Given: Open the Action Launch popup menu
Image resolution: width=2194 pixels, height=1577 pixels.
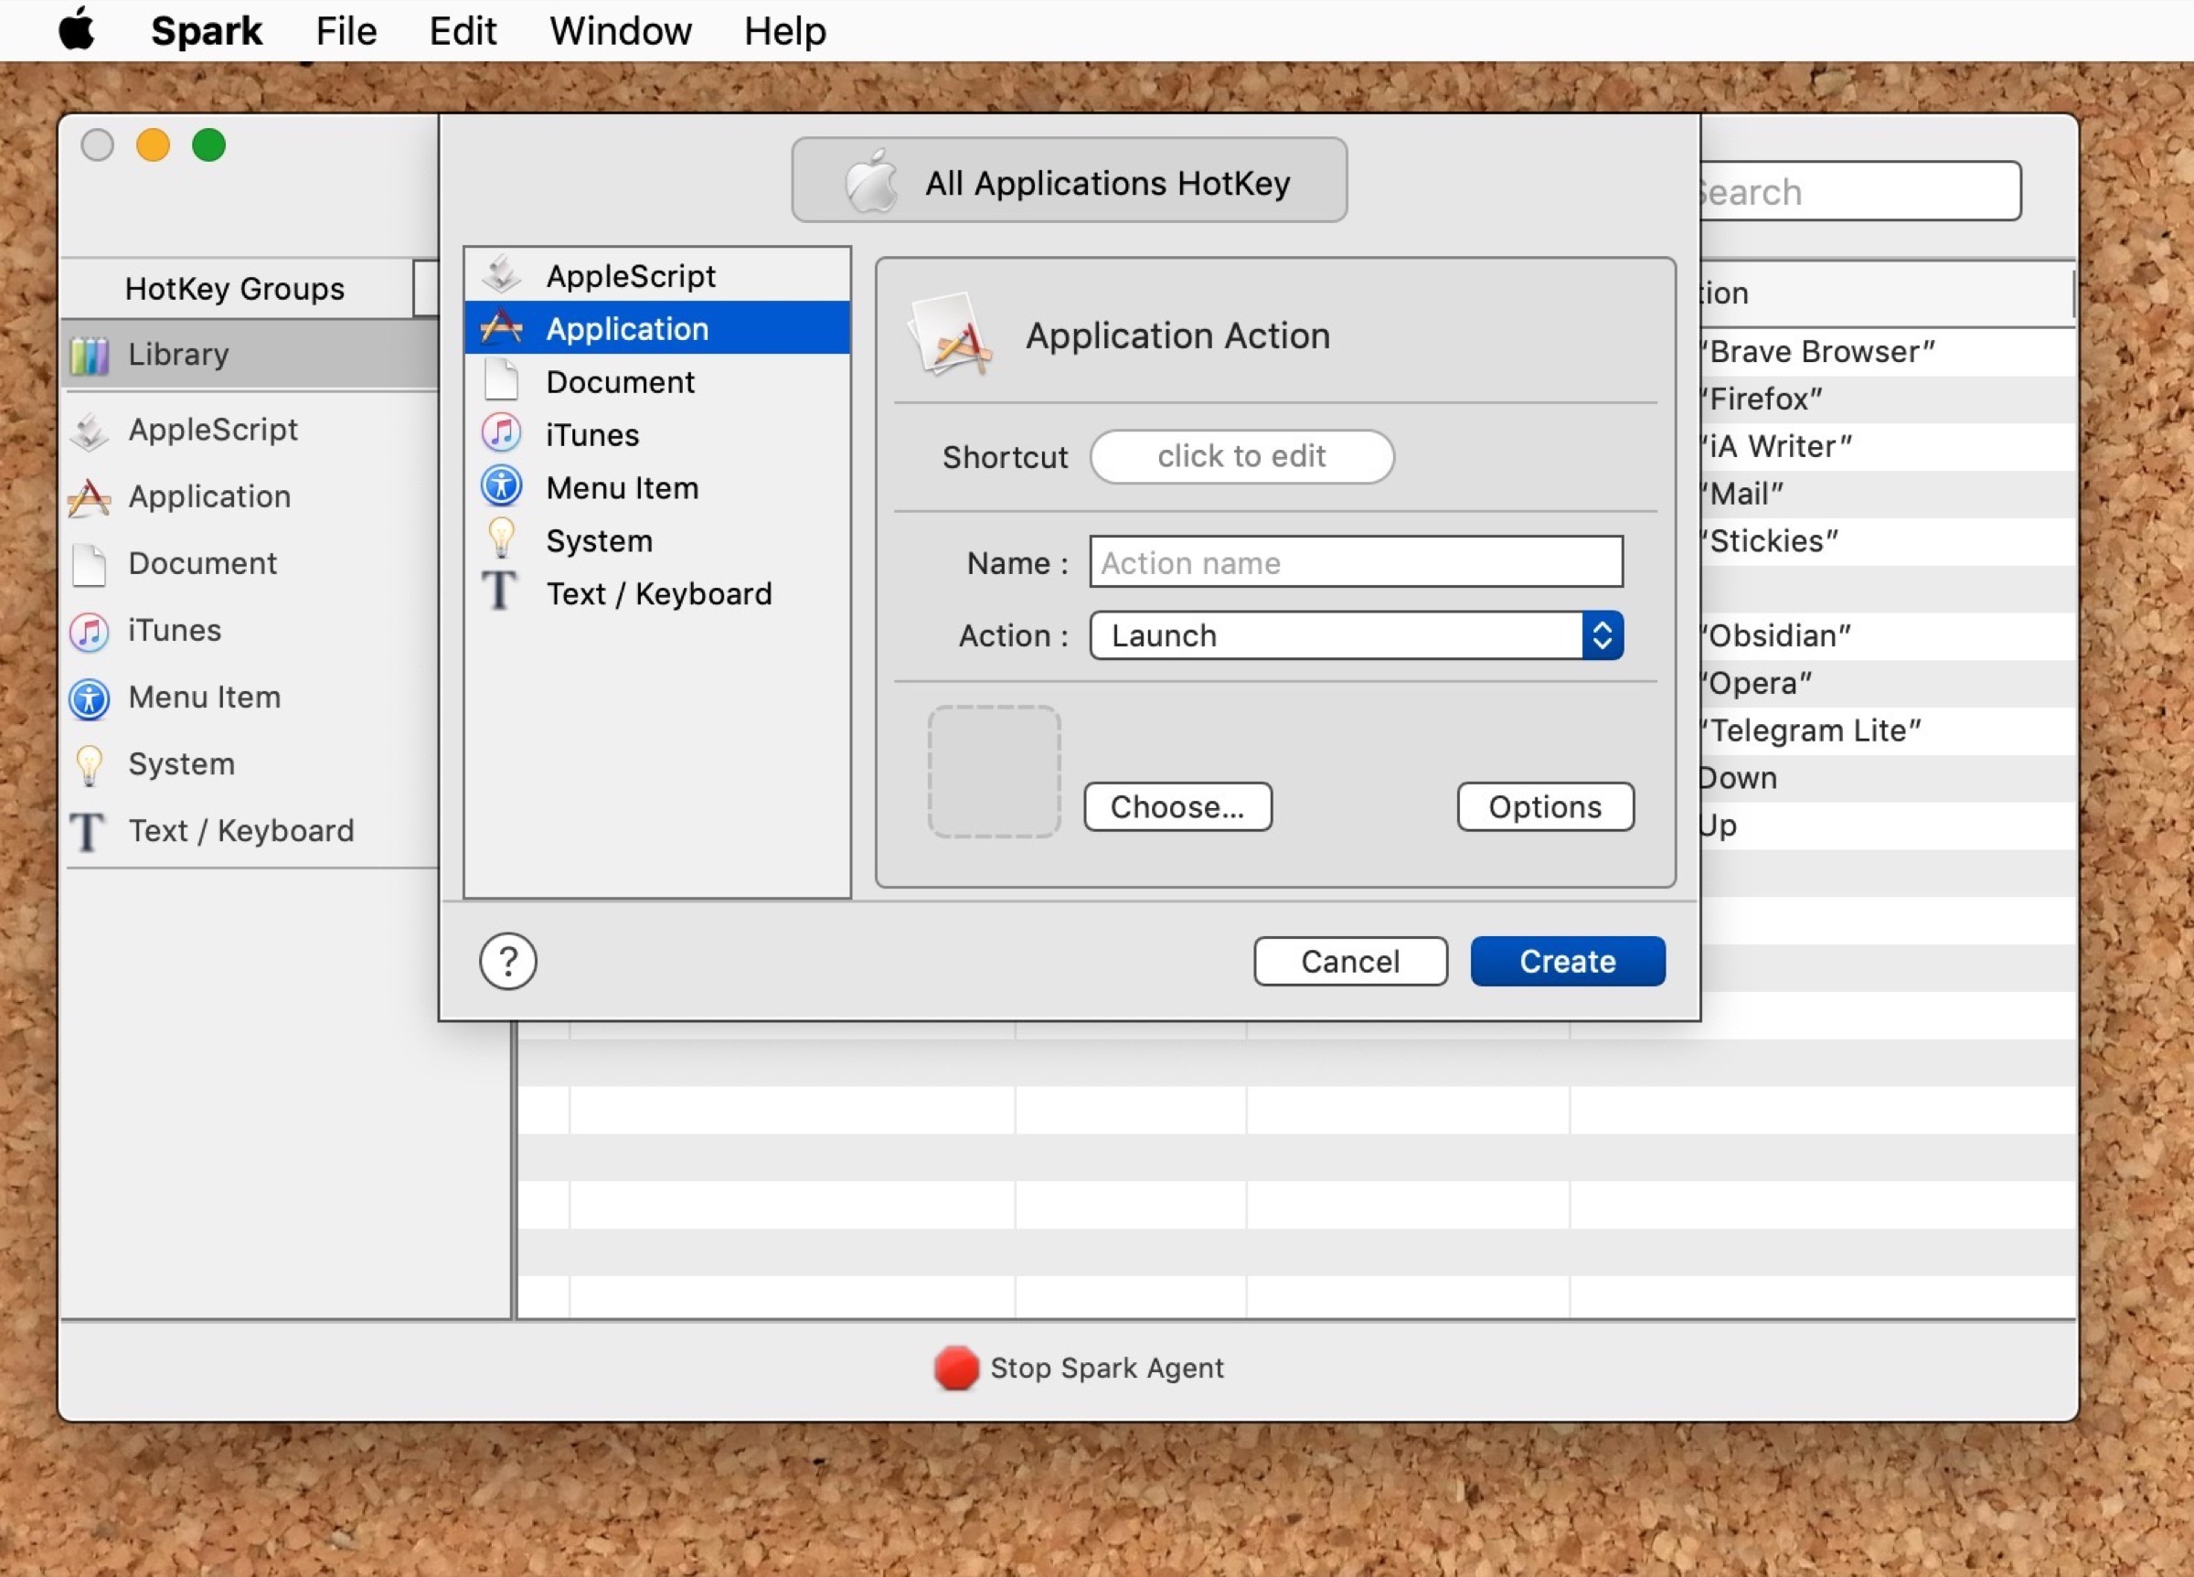Looking at the screenshot, I should coord(1354,635).
